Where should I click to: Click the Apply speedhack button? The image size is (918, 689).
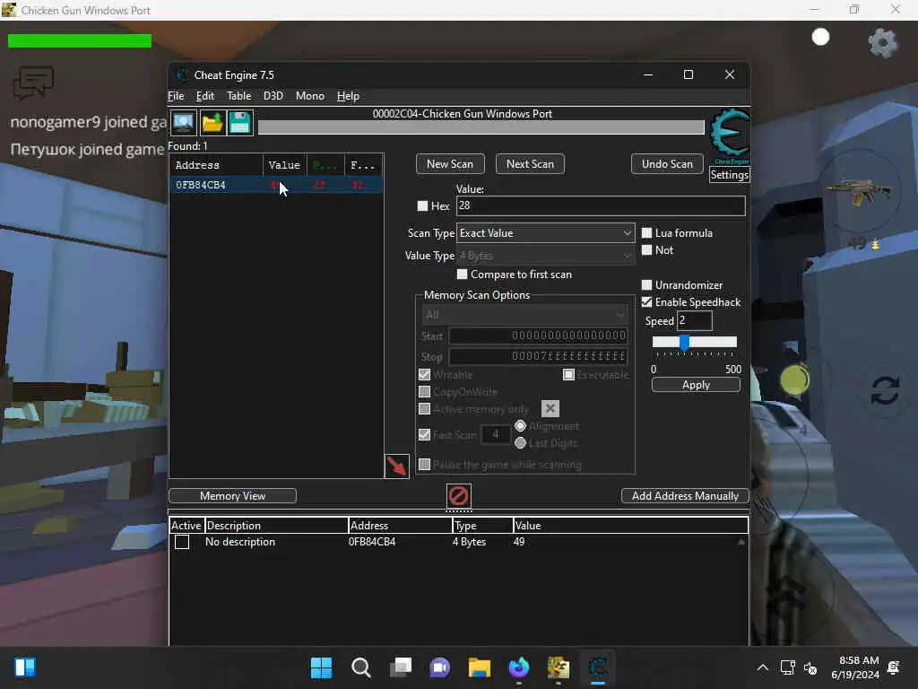tap(696, 385)
